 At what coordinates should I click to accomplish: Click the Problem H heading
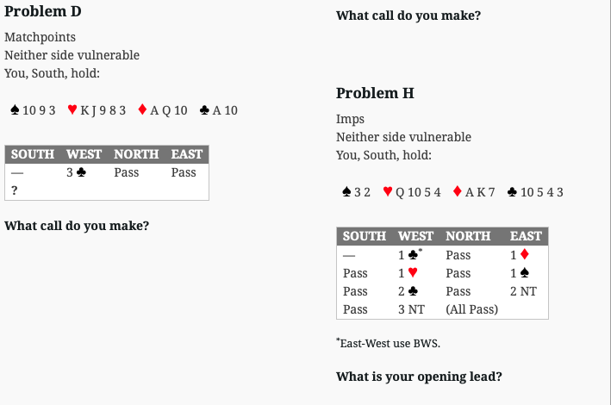tap(375, 93)
